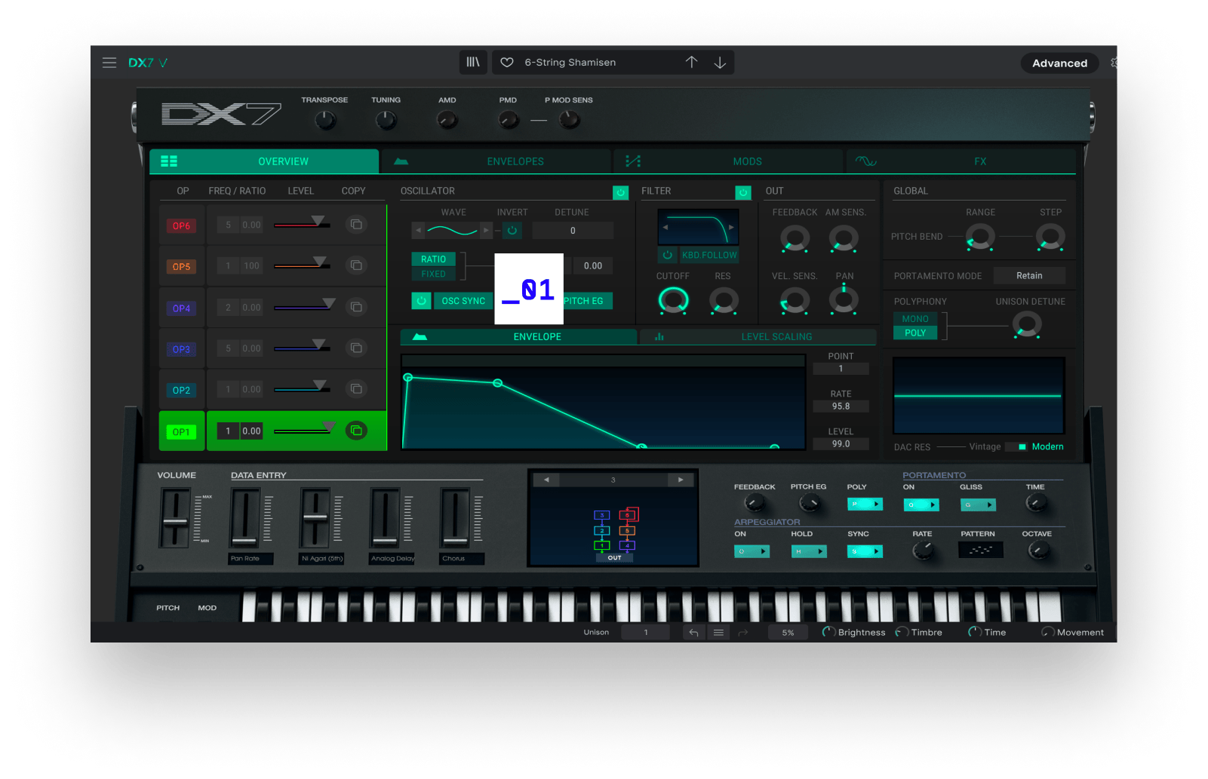Switch the Portamento ON toggle
The height and width of the screenshot is (779, 1208).
(921, 505)
